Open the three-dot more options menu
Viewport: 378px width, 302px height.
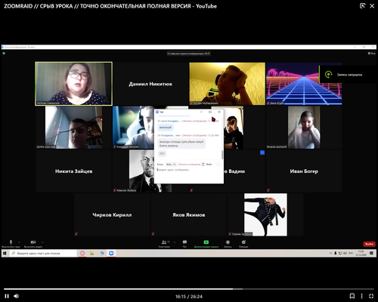(361, 296)
